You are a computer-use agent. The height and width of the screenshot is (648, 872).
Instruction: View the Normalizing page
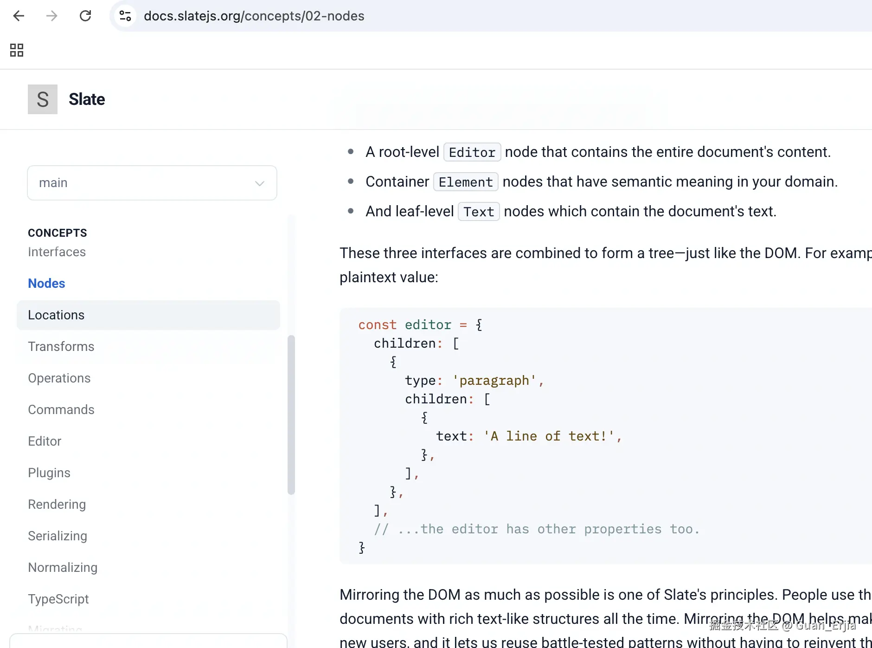click(63, 567)
